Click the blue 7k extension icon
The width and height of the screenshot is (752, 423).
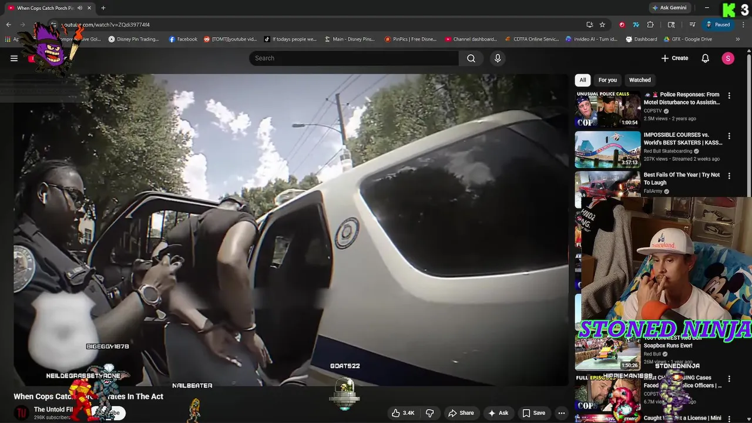tap(636, 25)
